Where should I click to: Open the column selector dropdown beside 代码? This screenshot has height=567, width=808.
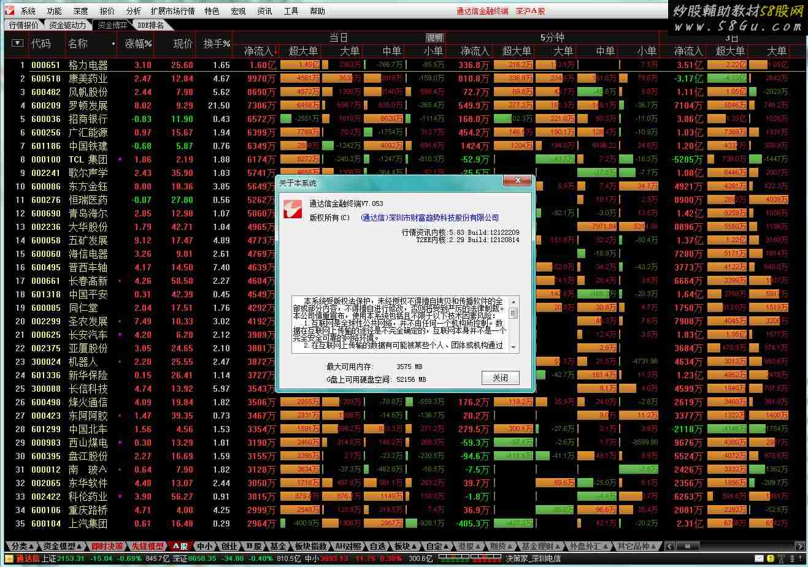[x=17, y=44]
